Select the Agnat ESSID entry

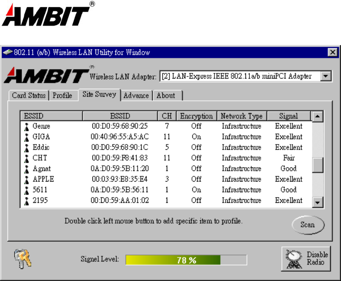pos(42,168)
